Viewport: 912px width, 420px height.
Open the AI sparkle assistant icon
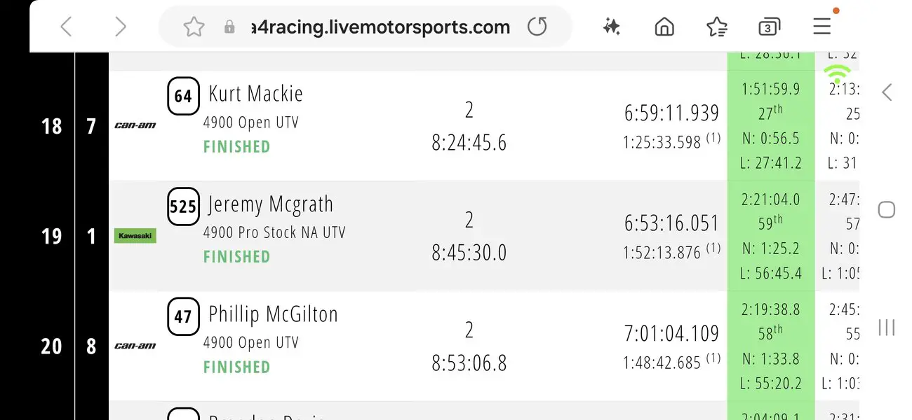coord(612,27)
